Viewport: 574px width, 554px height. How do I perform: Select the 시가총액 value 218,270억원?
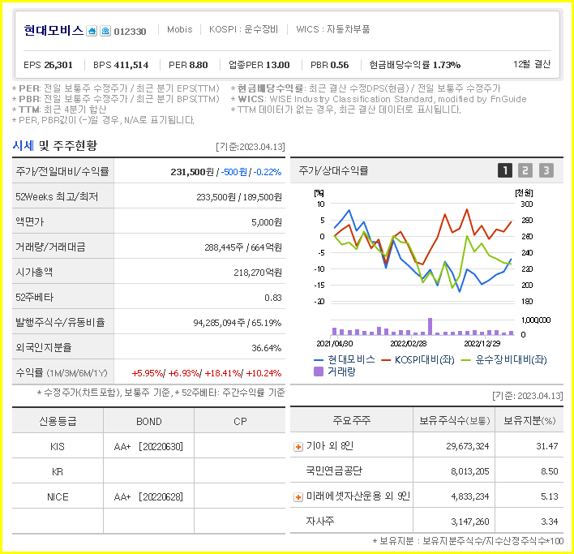click(x=258, y=273)
